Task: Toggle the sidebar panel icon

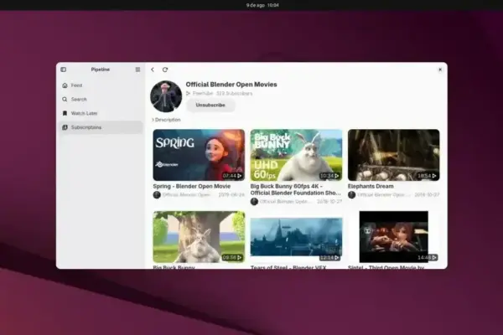Action: (64, 70)
